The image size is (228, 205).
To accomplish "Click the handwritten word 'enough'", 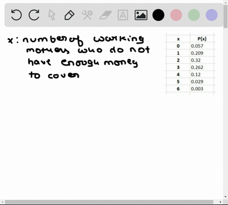I will 80,62.
